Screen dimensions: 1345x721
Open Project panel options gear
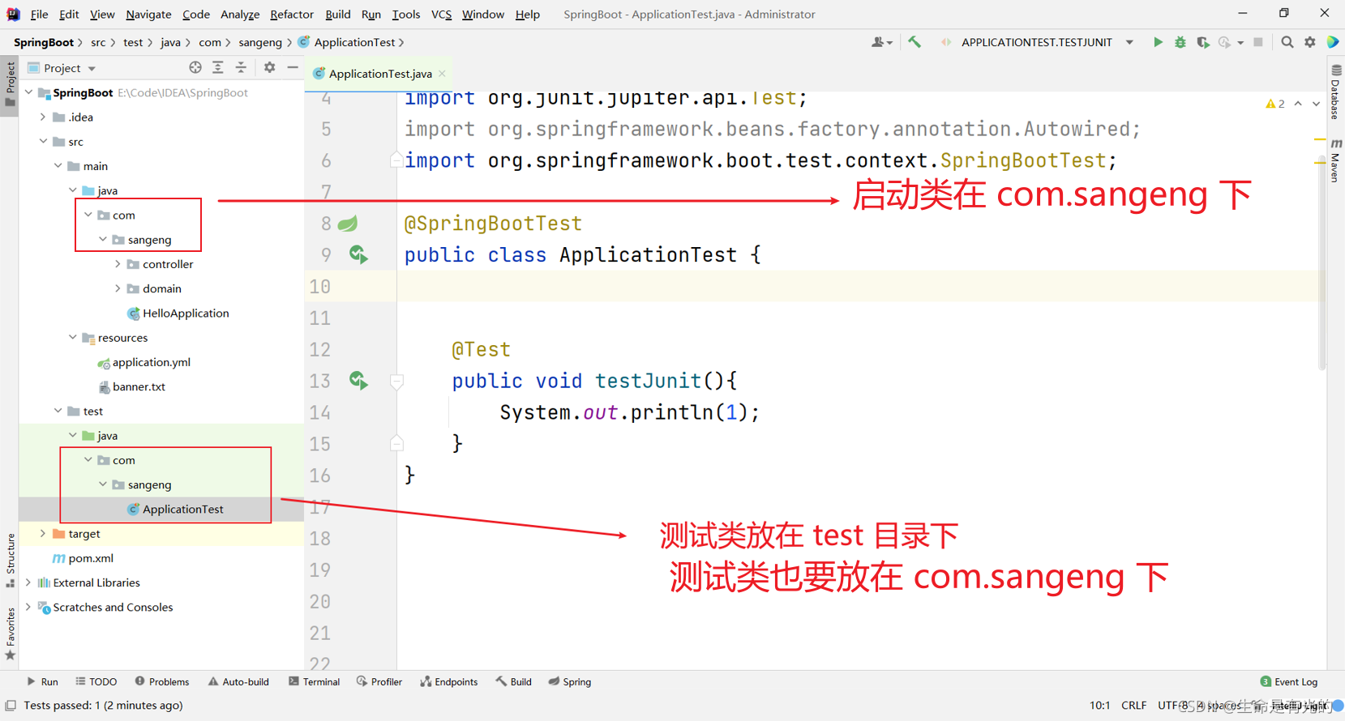pyautogui.click(x=269, y=68)
